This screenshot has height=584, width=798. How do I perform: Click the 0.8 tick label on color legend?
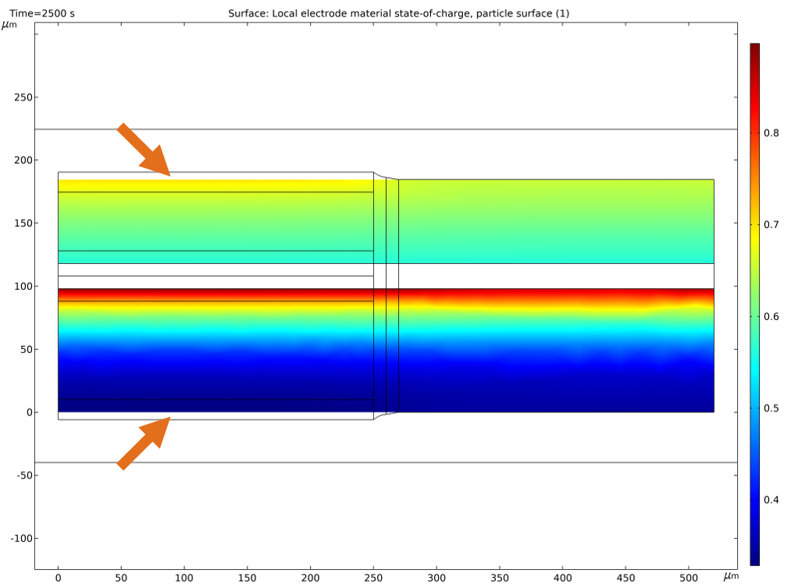click(771, 133)
